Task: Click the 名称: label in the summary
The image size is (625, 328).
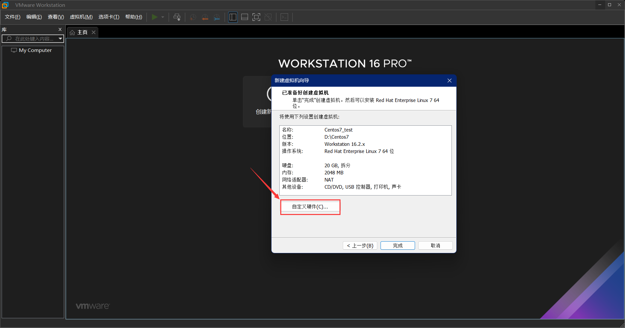Action: click(288, 130)
